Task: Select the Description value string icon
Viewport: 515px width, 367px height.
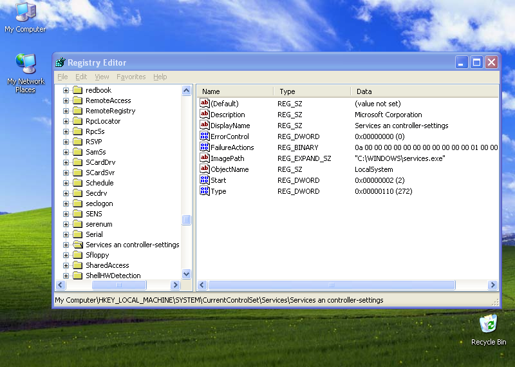Action: (204, 115)
